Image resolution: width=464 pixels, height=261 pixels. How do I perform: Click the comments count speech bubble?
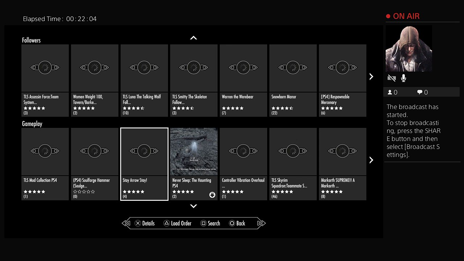click(x=422, y=92)
